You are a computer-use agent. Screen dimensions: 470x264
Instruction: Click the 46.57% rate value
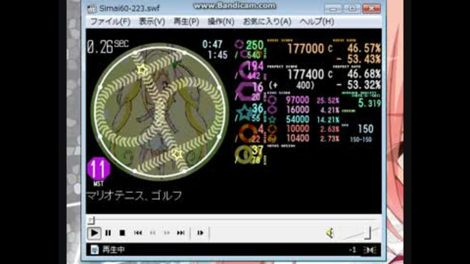point(364,48)
